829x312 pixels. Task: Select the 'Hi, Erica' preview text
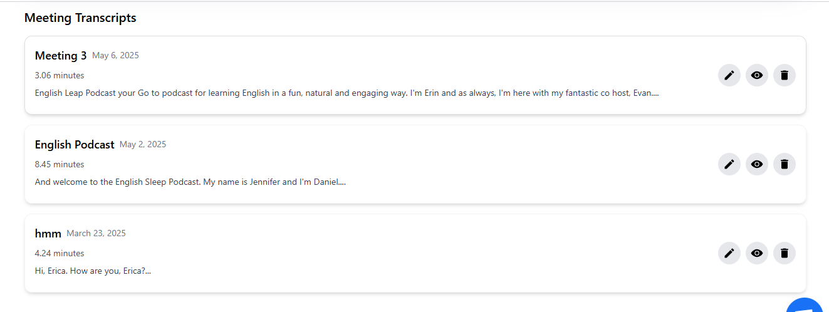point(93,271)
